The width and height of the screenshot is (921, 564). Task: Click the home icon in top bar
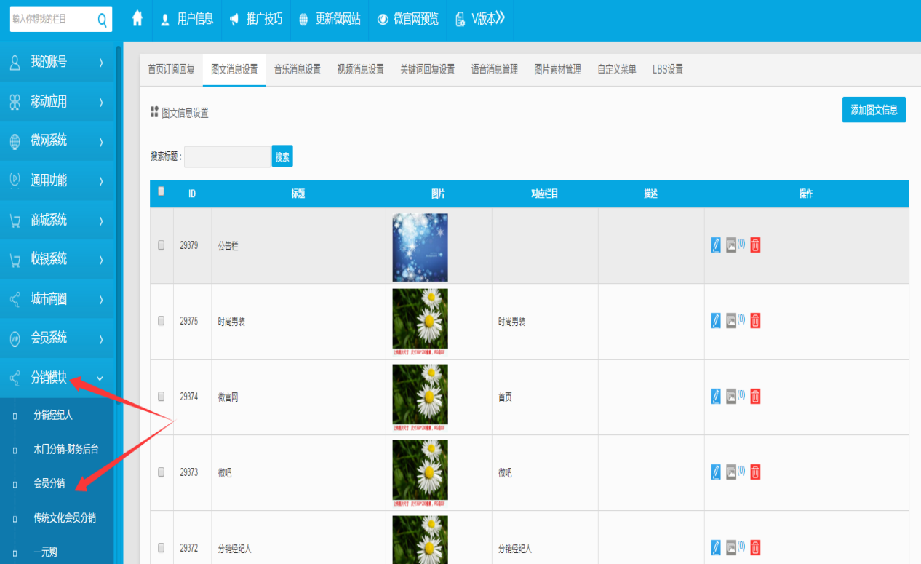click(x=137, y=19)
